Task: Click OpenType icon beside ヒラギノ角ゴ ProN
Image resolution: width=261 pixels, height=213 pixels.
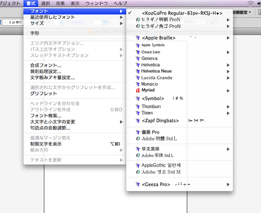Action: [x=138, y=26]
